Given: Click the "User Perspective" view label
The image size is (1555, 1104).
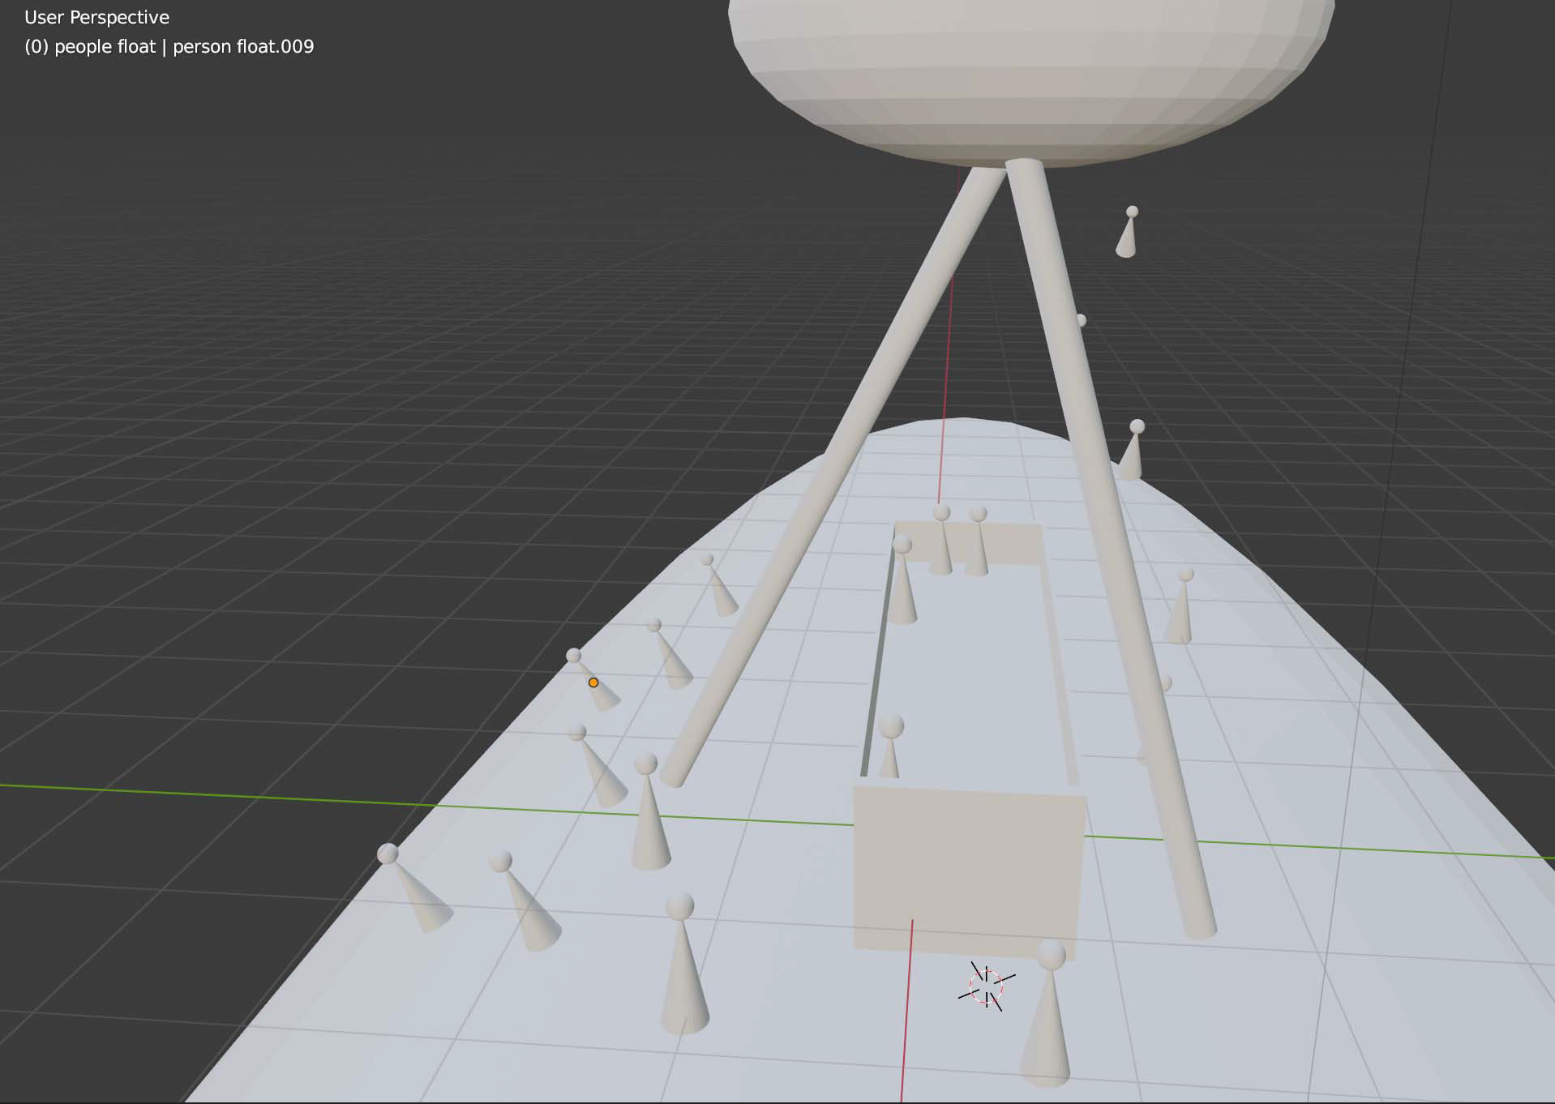Looking at the screenshot, I should point(97,17).
